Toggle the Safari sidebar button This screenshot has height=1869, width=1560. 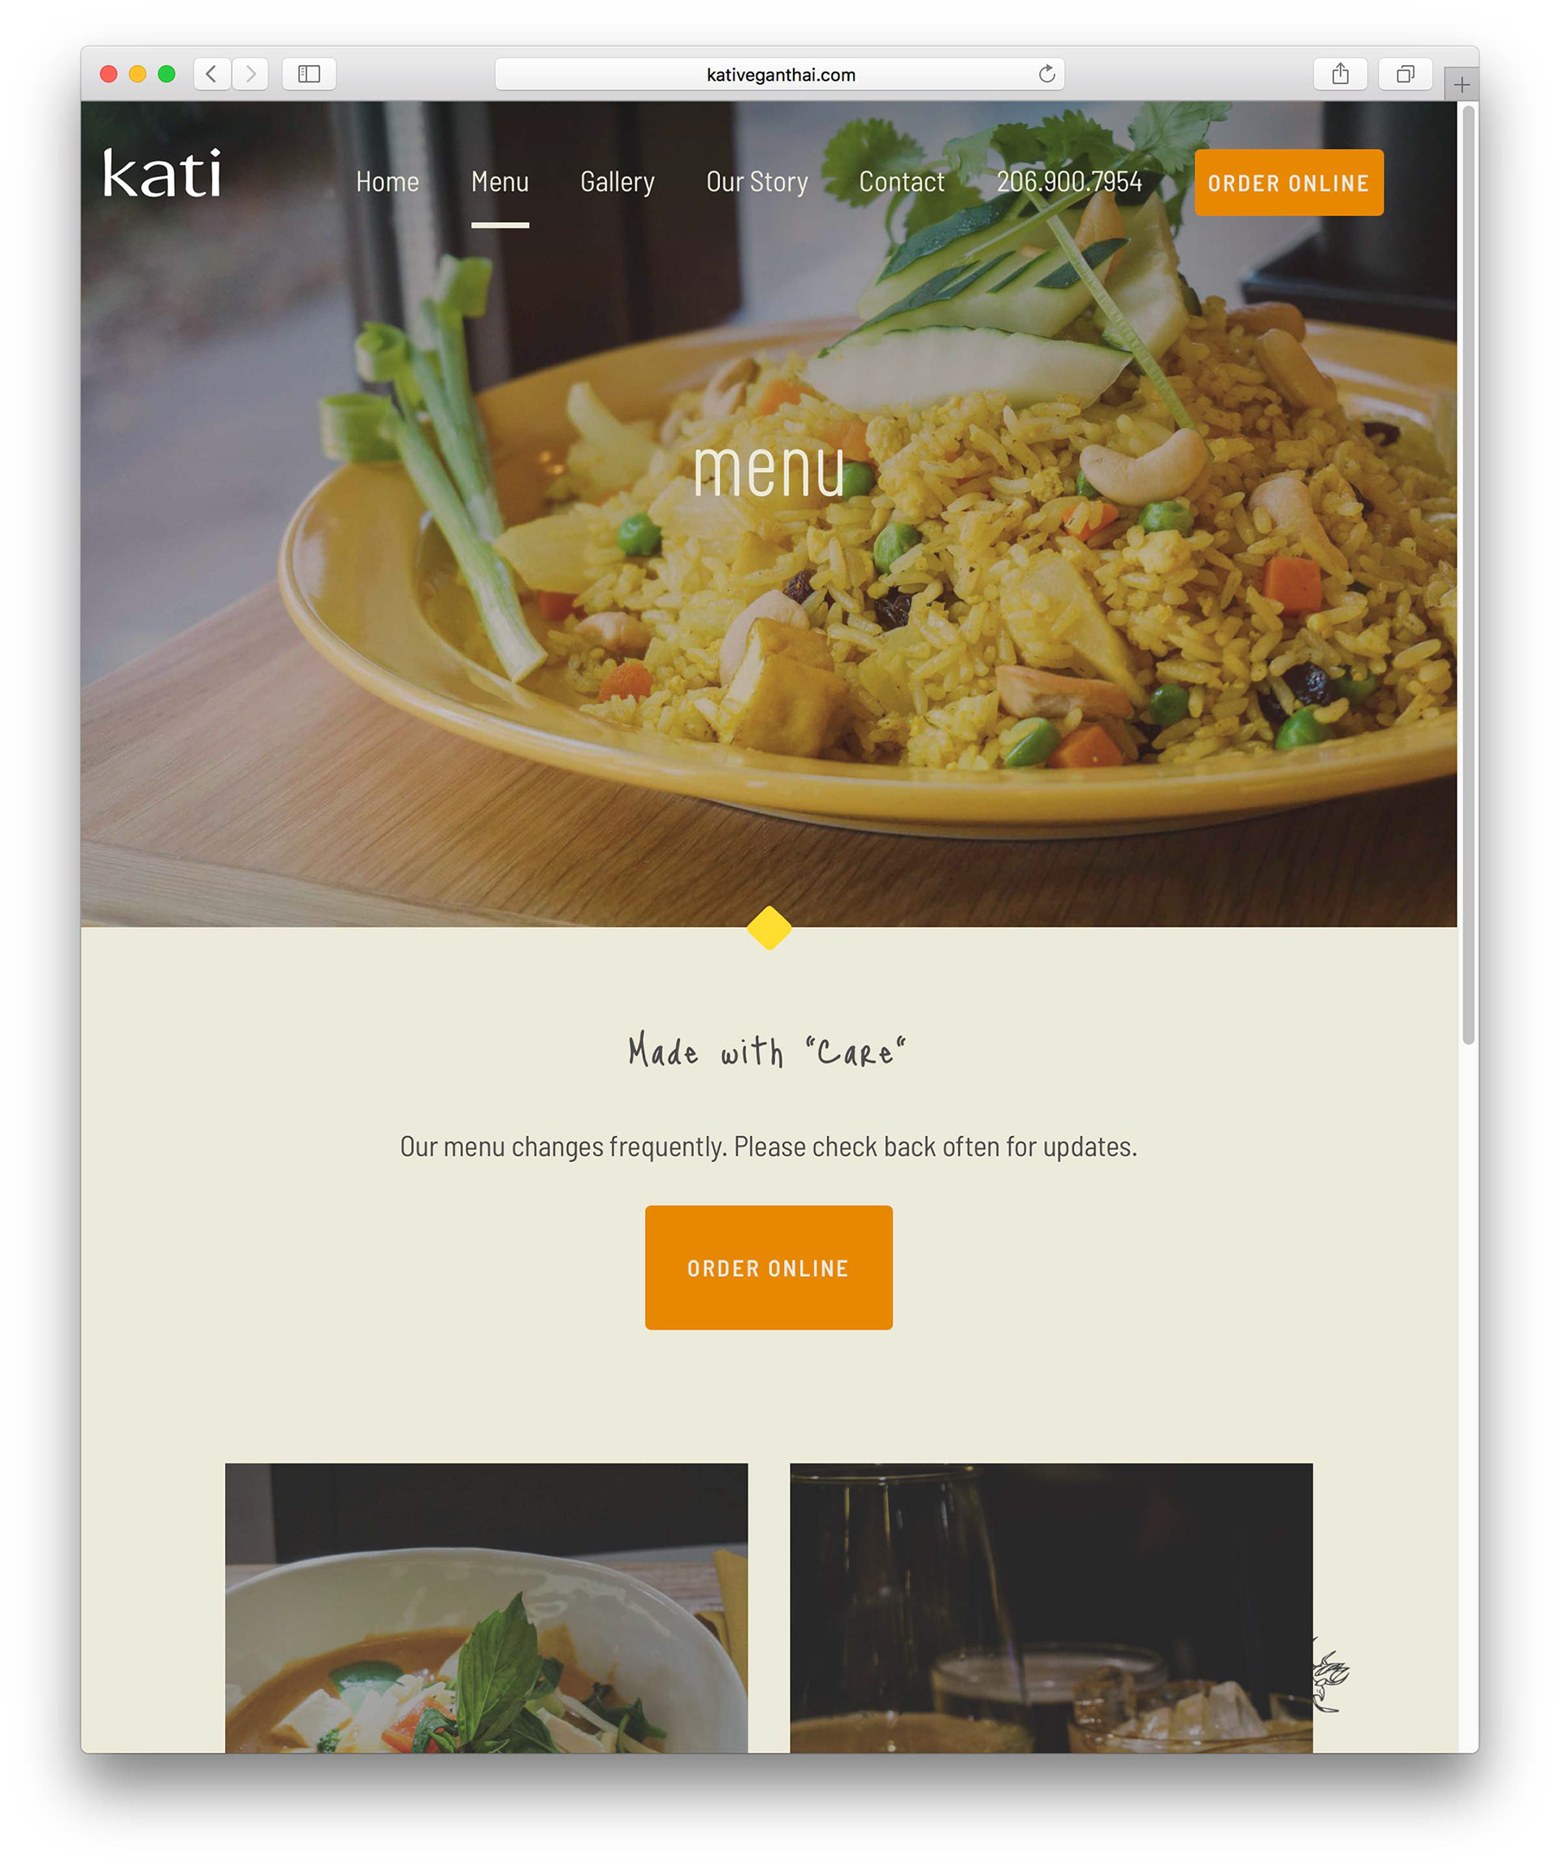click(x=309, y=74)
